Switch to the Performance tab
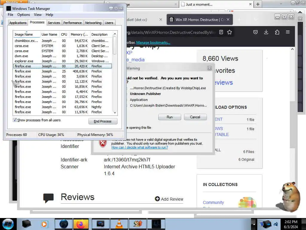306x230 pixels. [72, 23]
